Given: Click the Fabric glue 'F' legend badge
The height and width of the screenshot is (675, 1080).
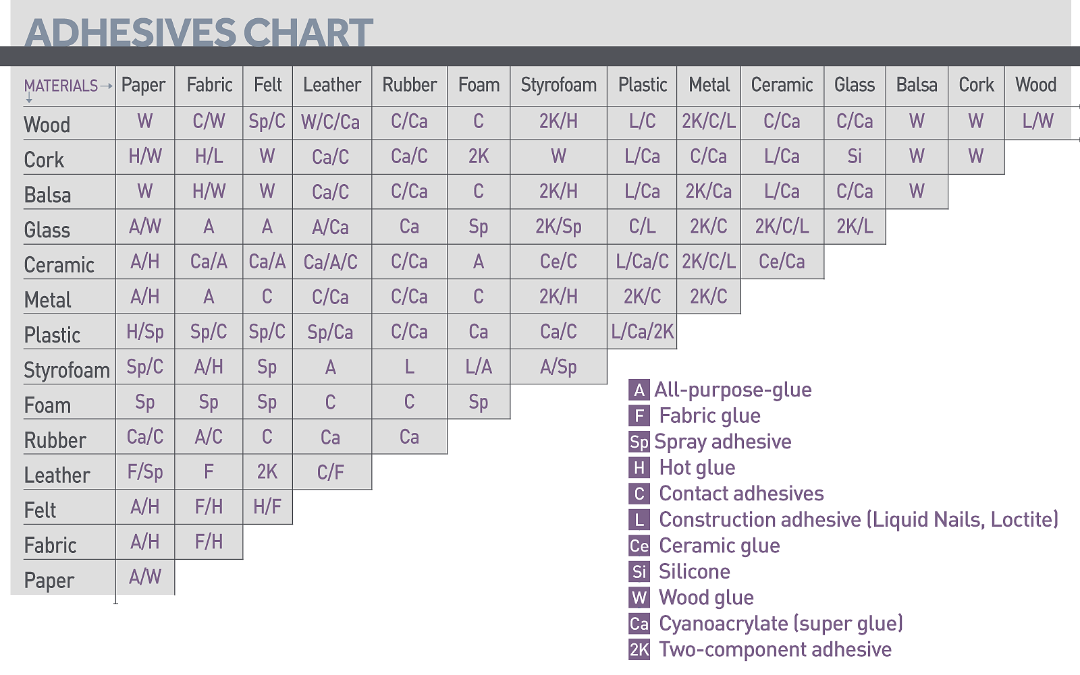Looking at the screenshot, I should [639, 416].
